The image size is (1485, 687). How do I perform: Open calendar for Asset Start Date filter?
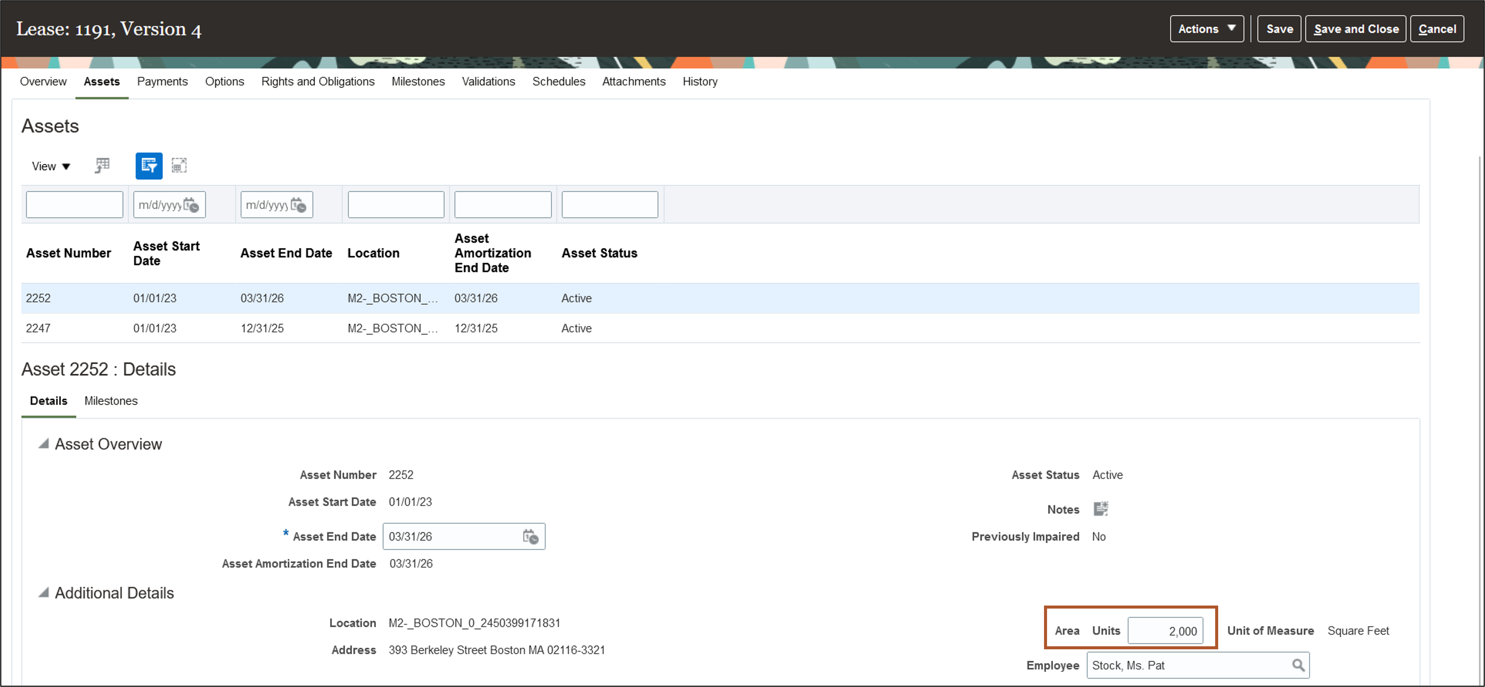pos(191,205)
